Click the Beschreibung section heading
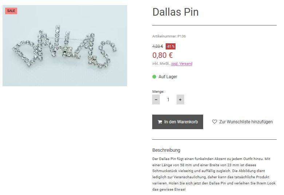Screen dimensions: 284x195 click(166, 150)
